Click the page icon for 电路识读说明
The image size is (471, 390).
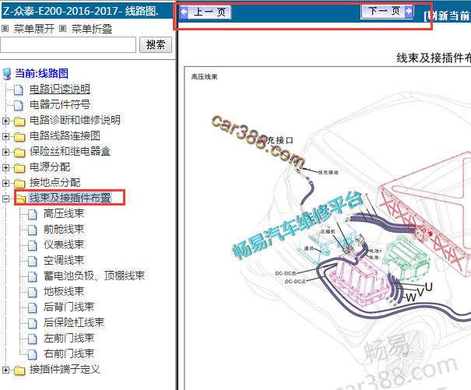click(19, 90)
